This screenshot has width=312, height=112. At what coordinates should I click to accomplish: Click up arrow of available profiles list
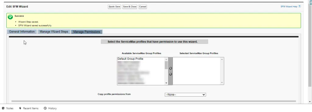tap(166, 59)
